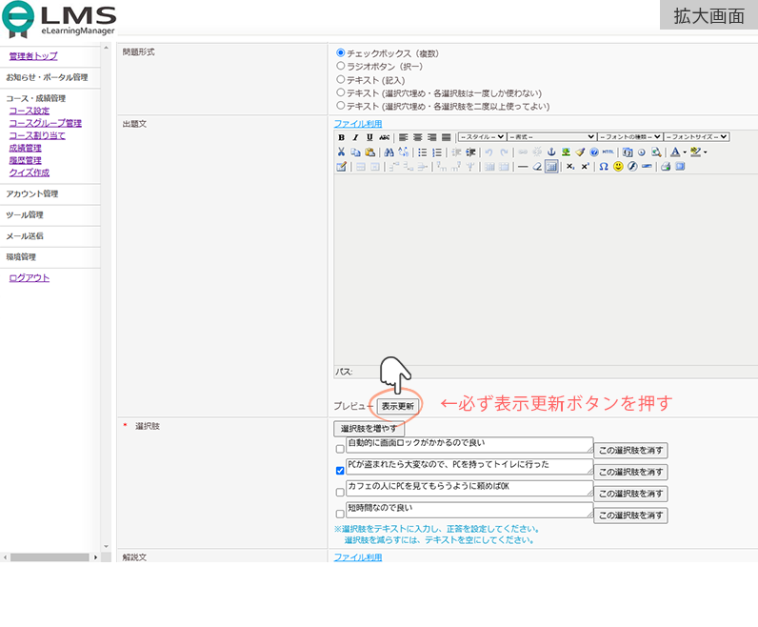
Task: Insert special character with Omega icon
Action: 604,167
